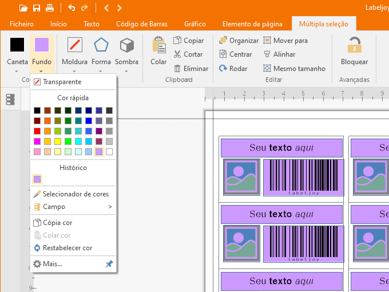Cut selection with Cortar scissors
The height and width of the screenshot is (292, 389).
188,54
